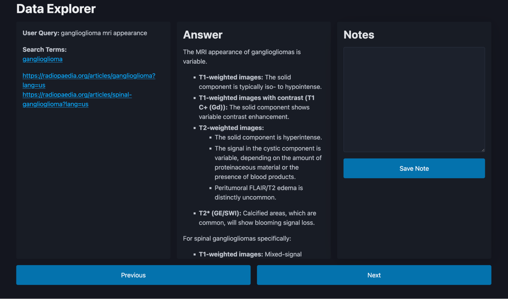The image size is (508, 299).
Task: Click the T2-weighted images bullet entry
Action: point(231,127)
